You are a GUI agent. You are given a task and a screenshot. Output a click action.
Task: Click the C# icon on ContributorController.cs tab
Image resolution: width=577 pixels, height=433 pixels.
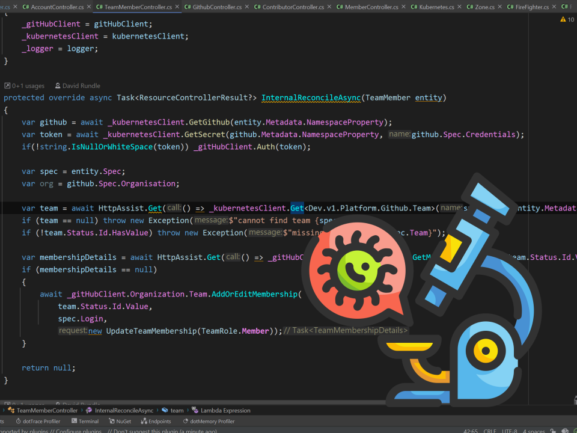(257, 7)
